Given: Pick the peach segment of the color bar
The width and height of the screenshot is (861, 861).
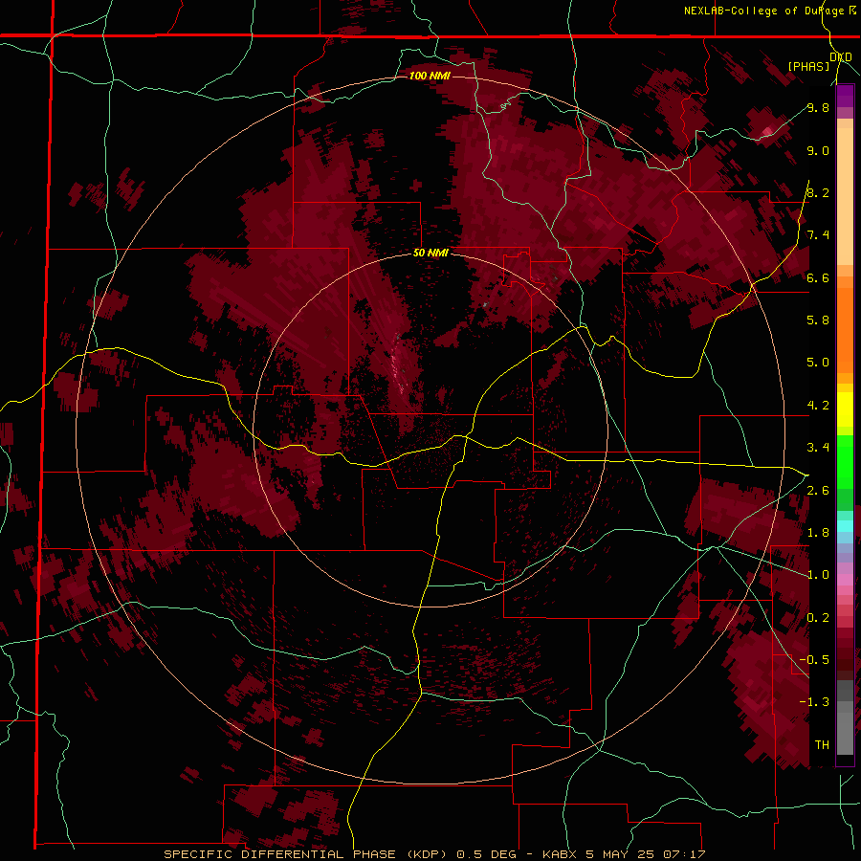Looking at the screenshot, I should (845, 196).
